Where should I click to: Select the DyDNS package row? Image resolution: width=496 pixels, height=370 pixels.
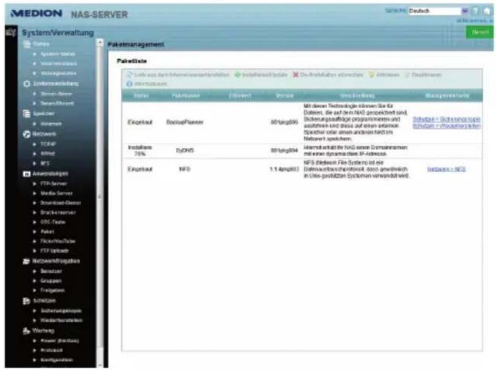(302, 151)
